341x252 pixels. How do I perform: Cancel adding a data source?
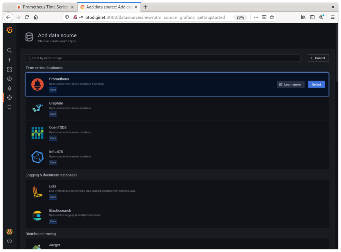(318, 58)
